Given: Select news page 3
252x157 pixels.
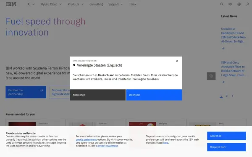Looking at the screenshot, I should (232, 96).
